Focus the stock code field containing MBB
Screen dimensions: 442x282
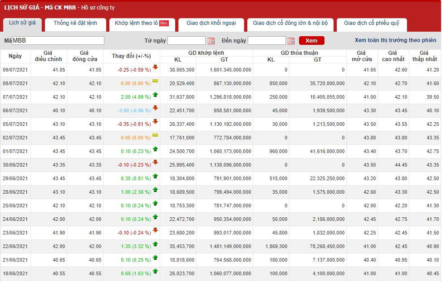[58, 41]
